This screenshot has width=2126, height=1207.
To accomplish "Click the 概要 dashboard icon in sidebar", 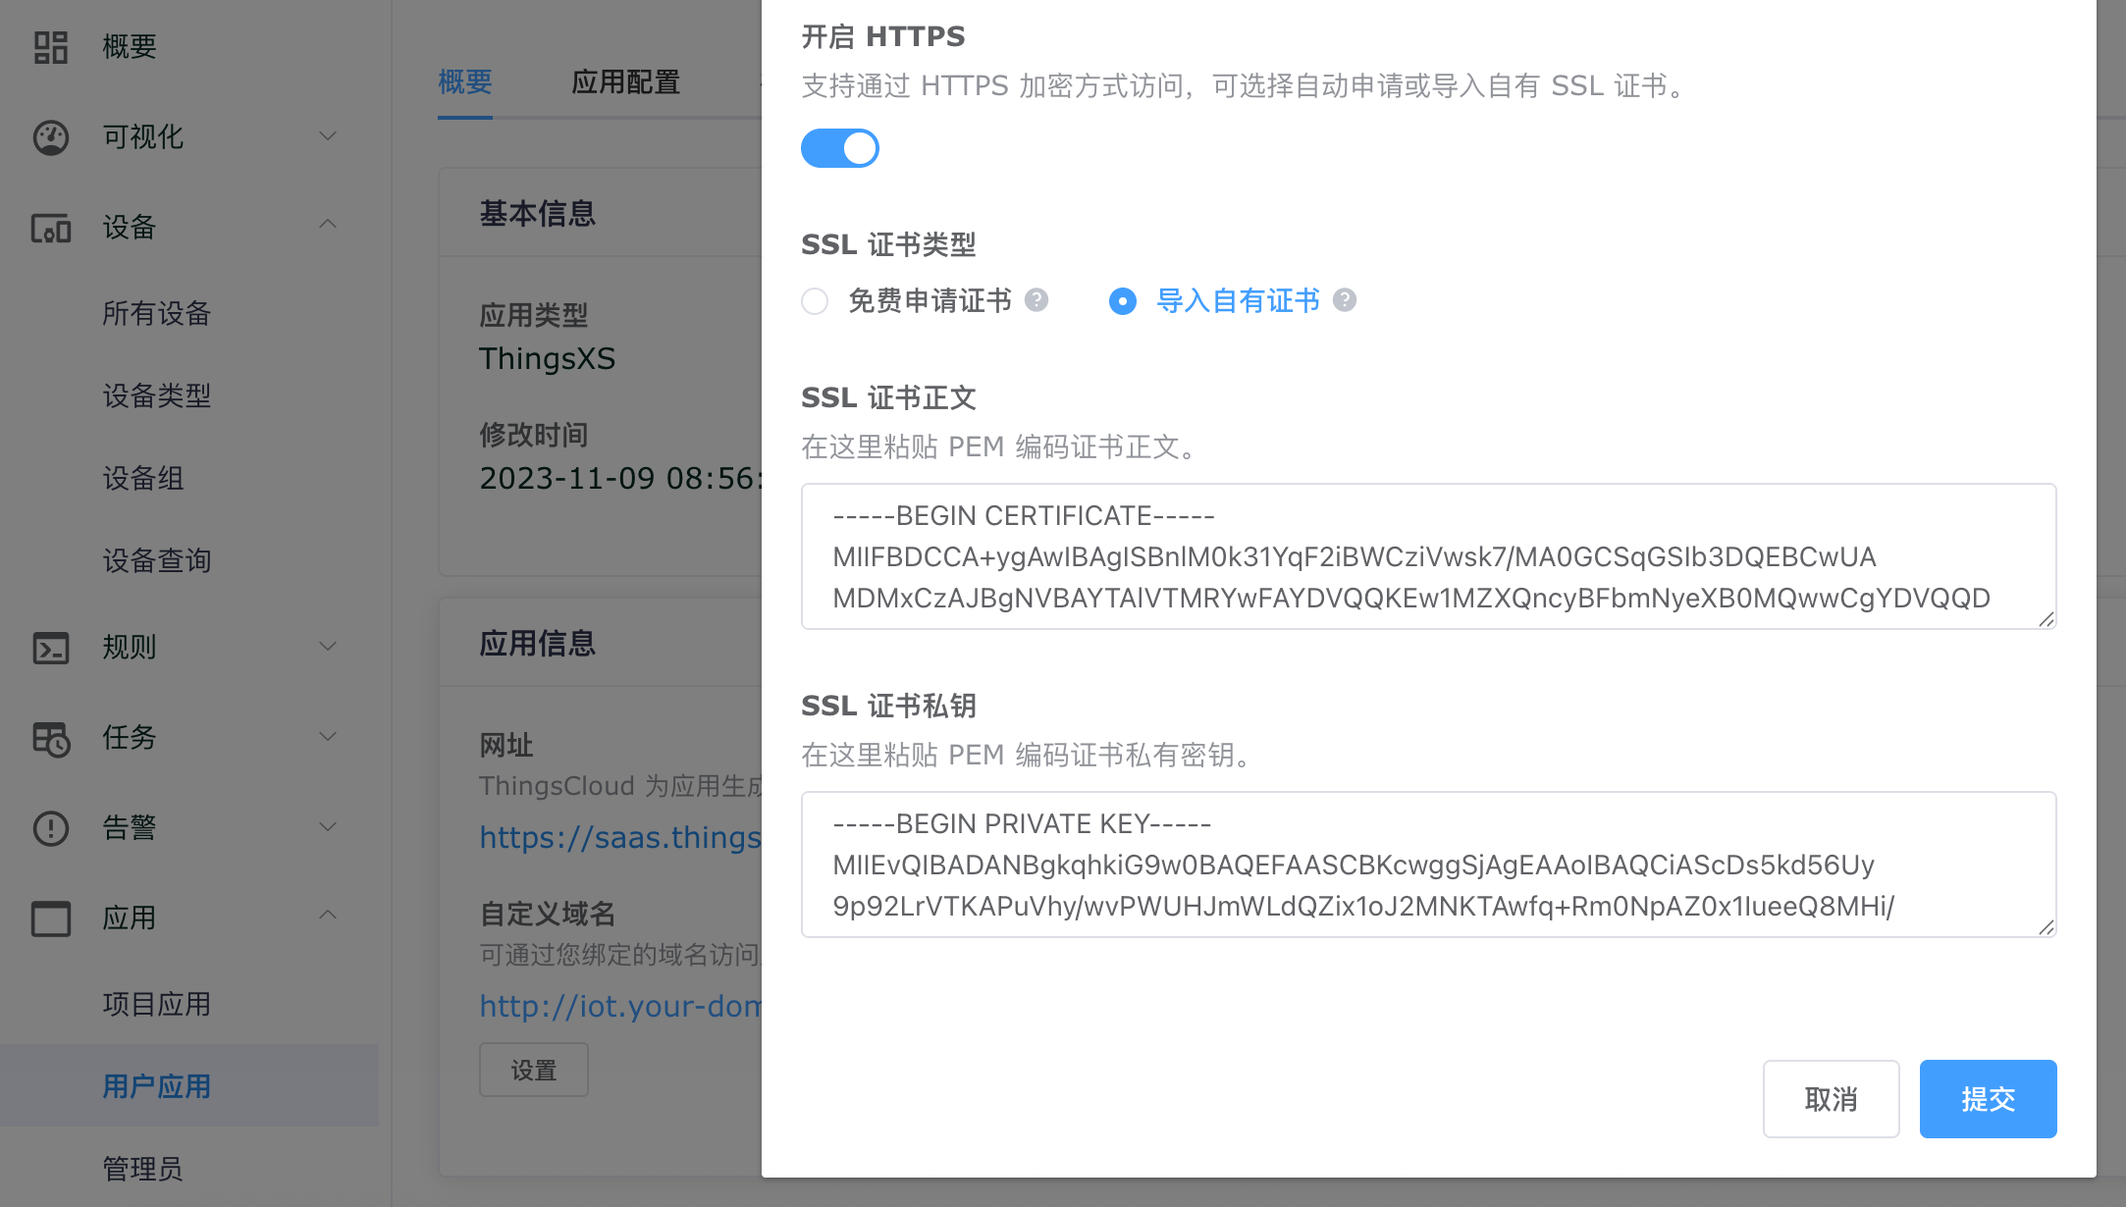I will tap(51, 47).
